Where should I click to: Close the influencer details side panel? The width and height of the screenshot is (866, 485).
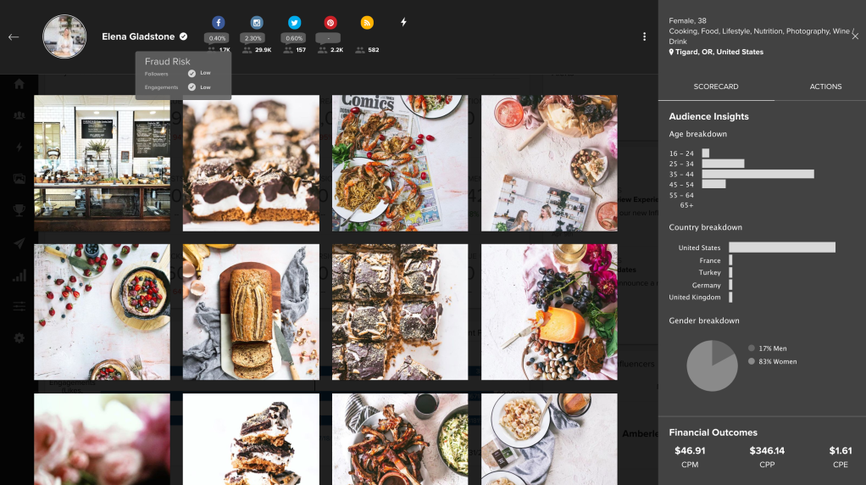(x=855, y=36)
